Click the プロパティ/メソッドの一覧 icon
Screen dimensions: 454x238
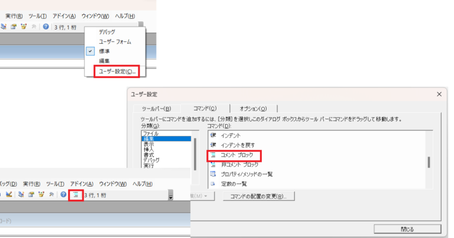click(213, 174)
